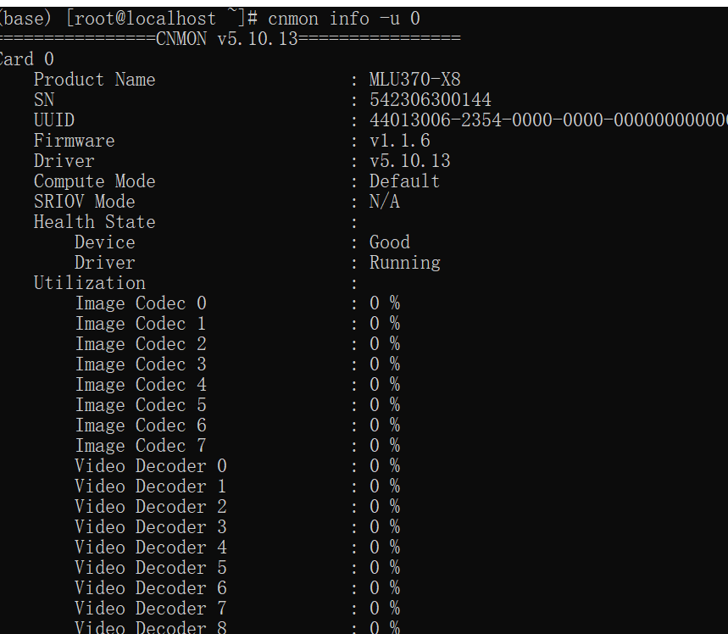Click the serial number 542306300144
Viewport: 728px width, 634px height.
(x=430, y=100)
